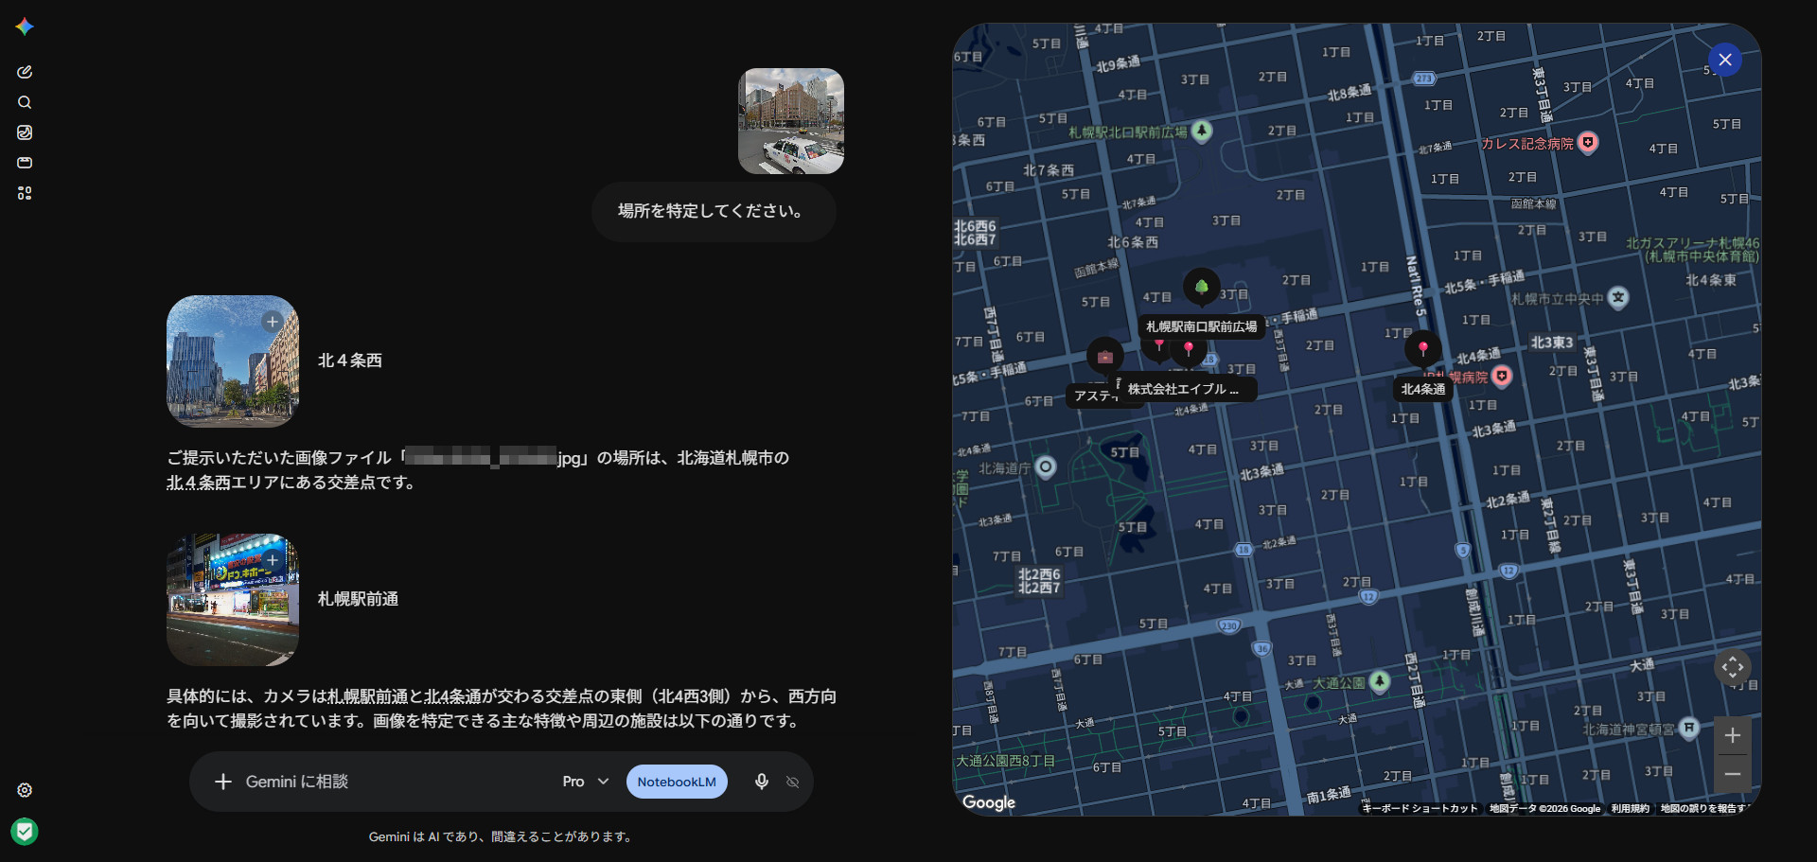The height and width of the screenshot is (862, 1817).
Task: Click the park pin above 札幌駅南口駅前広場
Action: [x=1202, y=287]
